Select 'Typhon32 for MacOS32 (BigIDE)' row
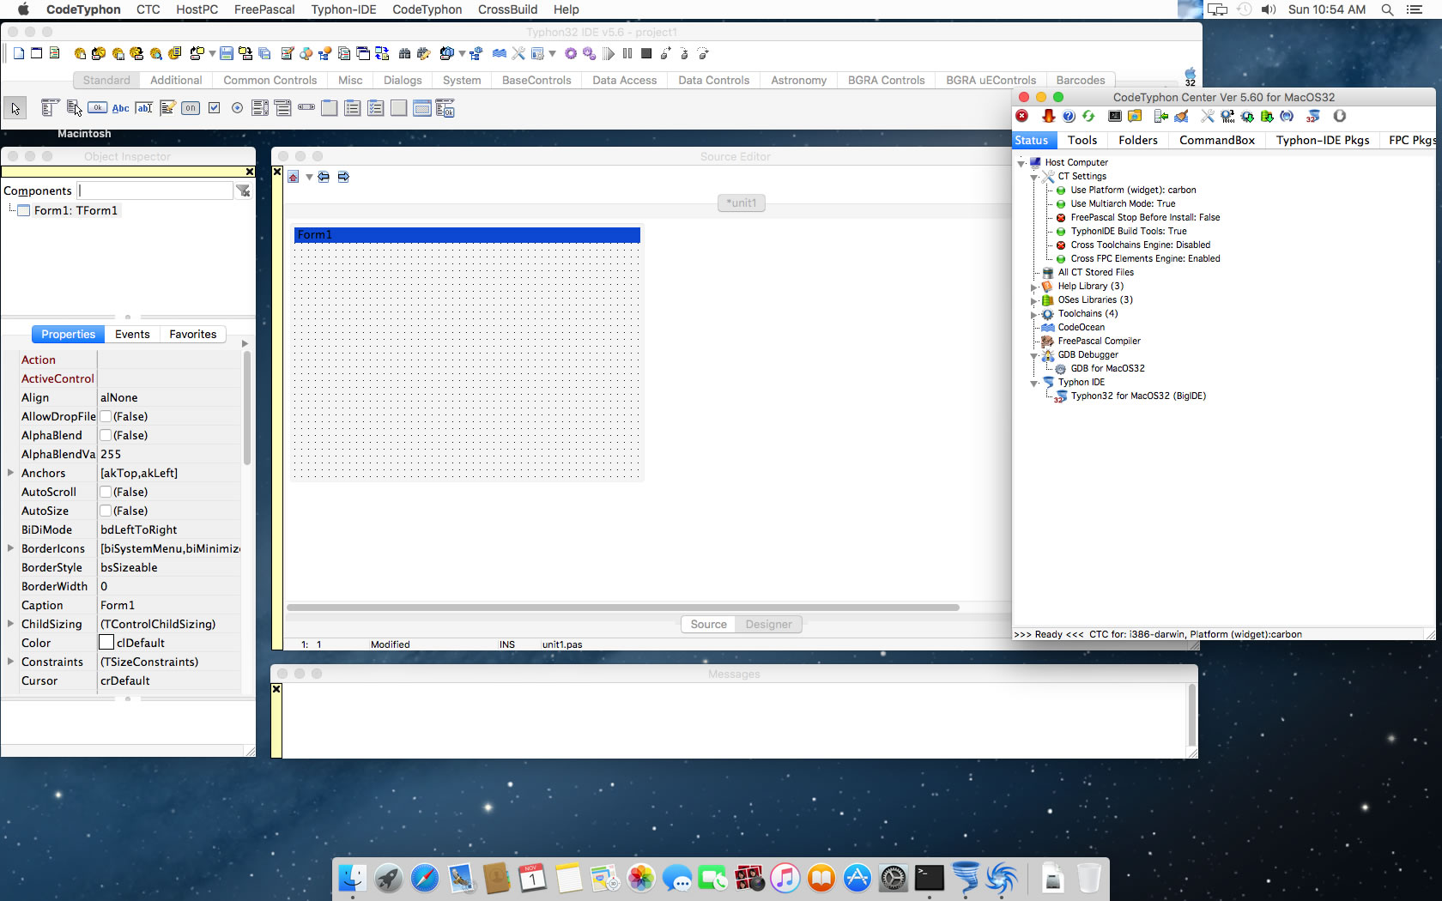This screenshot has height=901, width=1442. (x=1138, y=396)
